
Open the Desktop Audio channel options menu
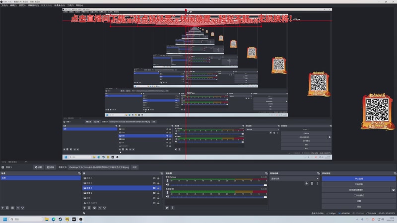(x=167, y=192)
